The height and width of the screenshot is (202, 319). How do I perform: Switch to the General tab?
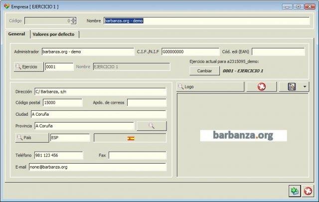click(x=16, y=34)
